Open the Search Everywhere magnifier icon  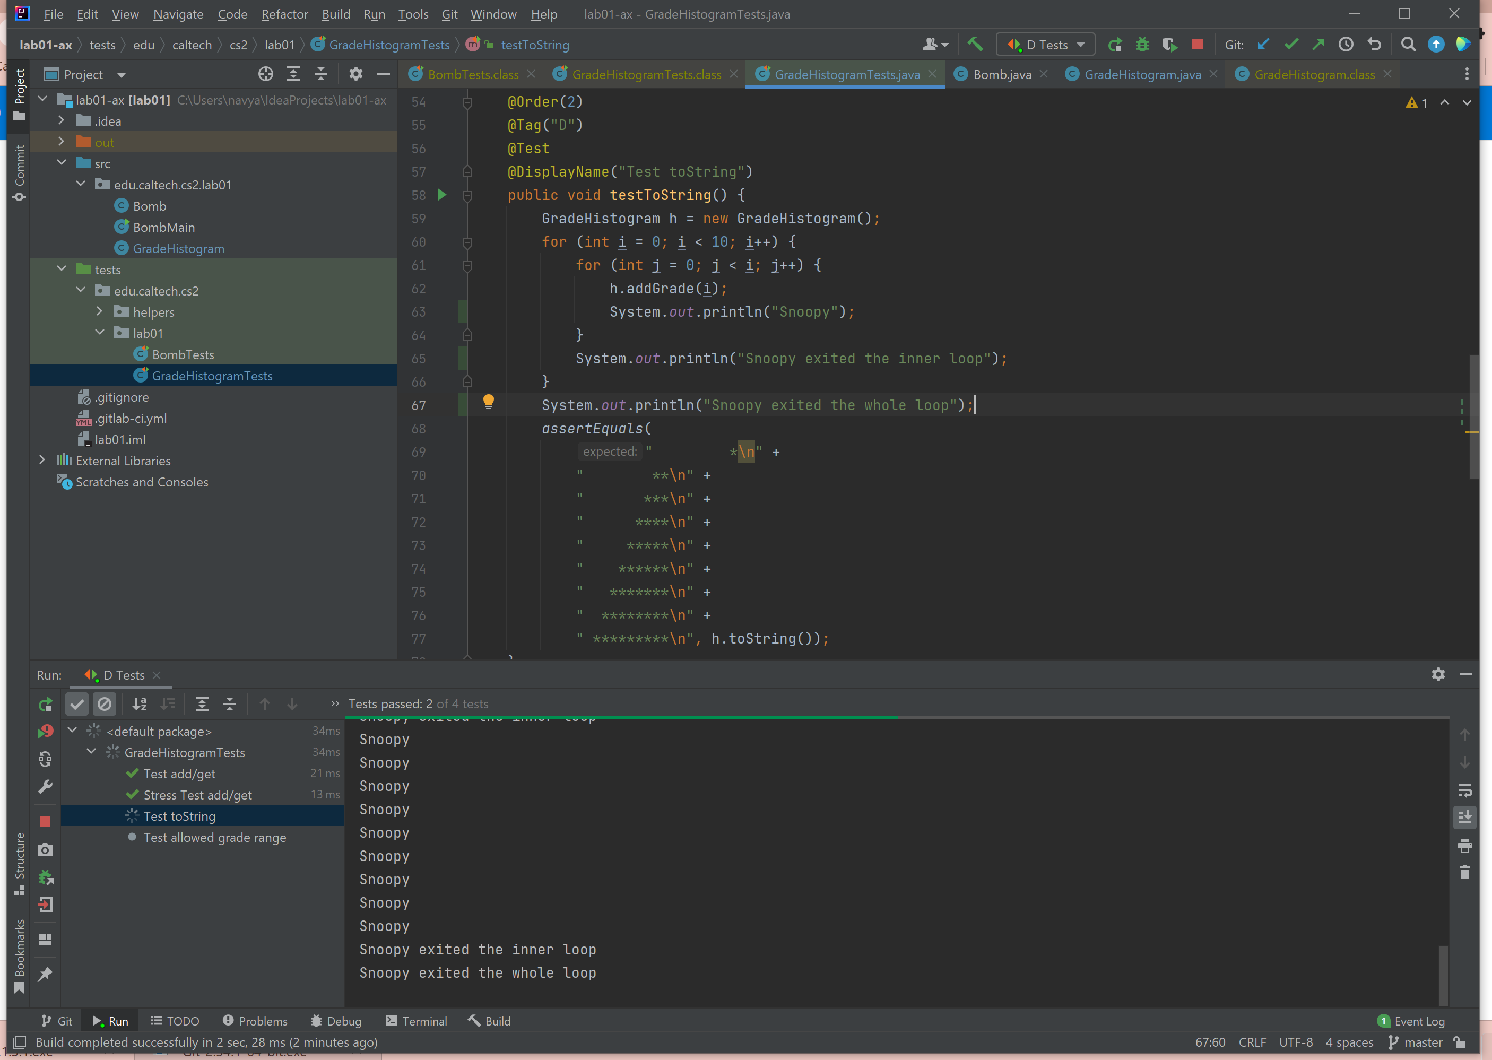click(1408, 45)
